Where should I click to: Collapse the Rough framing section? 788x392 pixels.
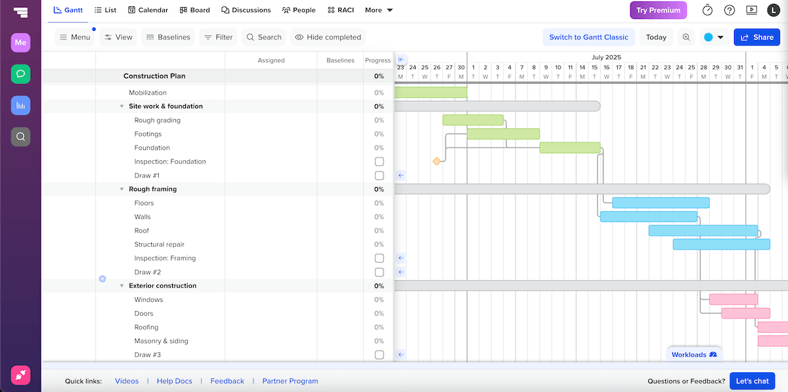(121, 188)
